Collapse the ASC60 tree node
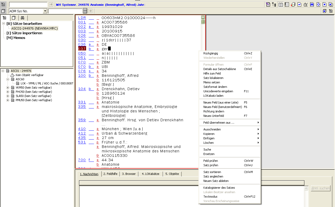335x207 pixels. [x=8, y=79]
